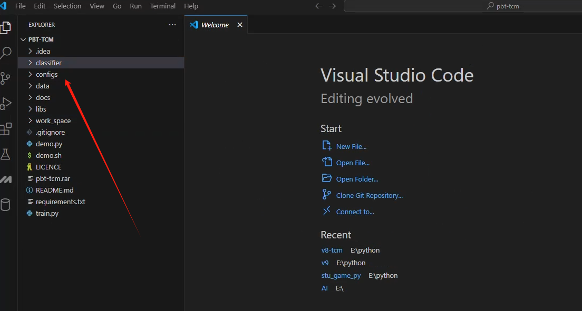Open recent folder AI
This screenshot has height=311, width=582.
coord(324,288)
